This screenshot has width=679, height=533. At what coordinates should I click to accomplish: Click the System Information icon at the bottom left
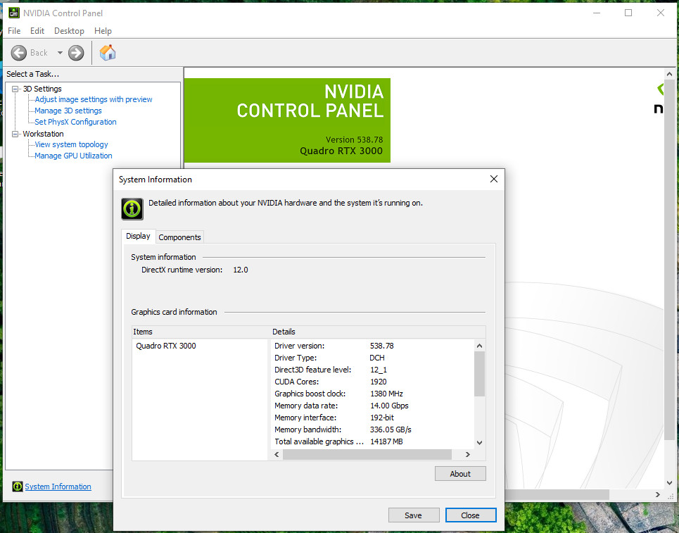[18, 487]
